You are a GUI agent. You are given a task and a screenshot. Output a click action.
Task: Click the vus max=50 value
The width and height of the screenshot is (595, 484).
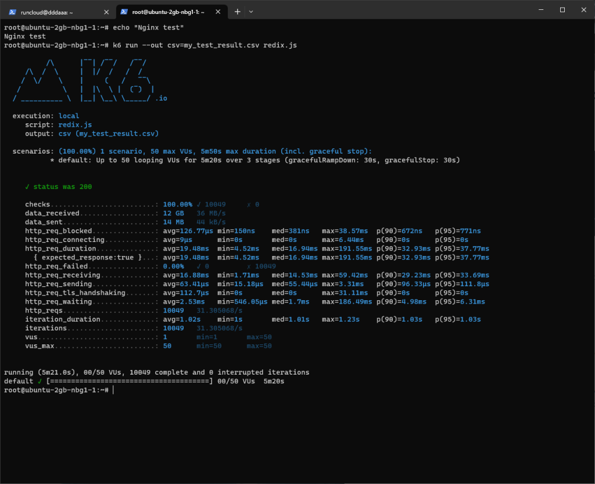click(x=259, y=337)
